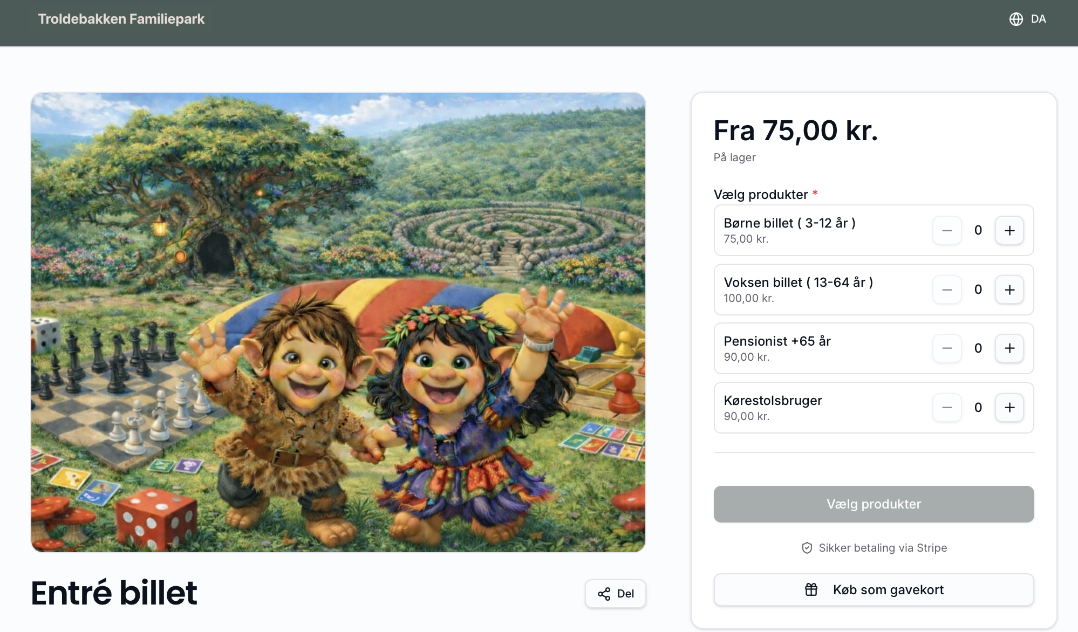
Task: Click the share icon beside Del
Action: tap(604, 594)
